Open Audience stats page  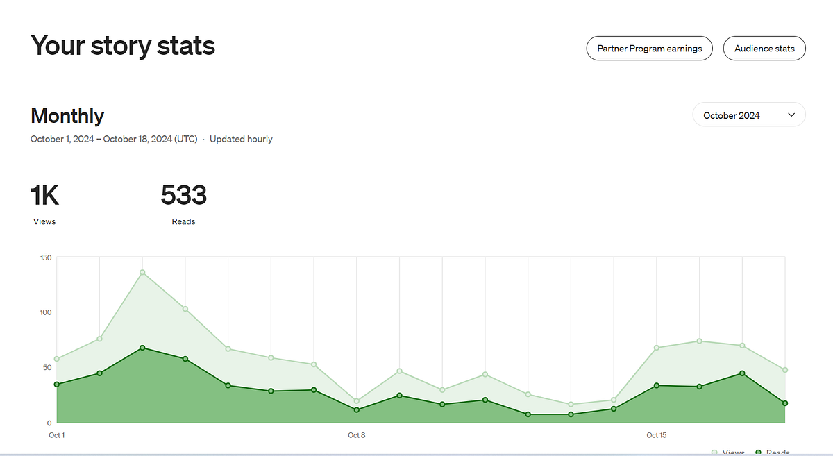(764, 49)
